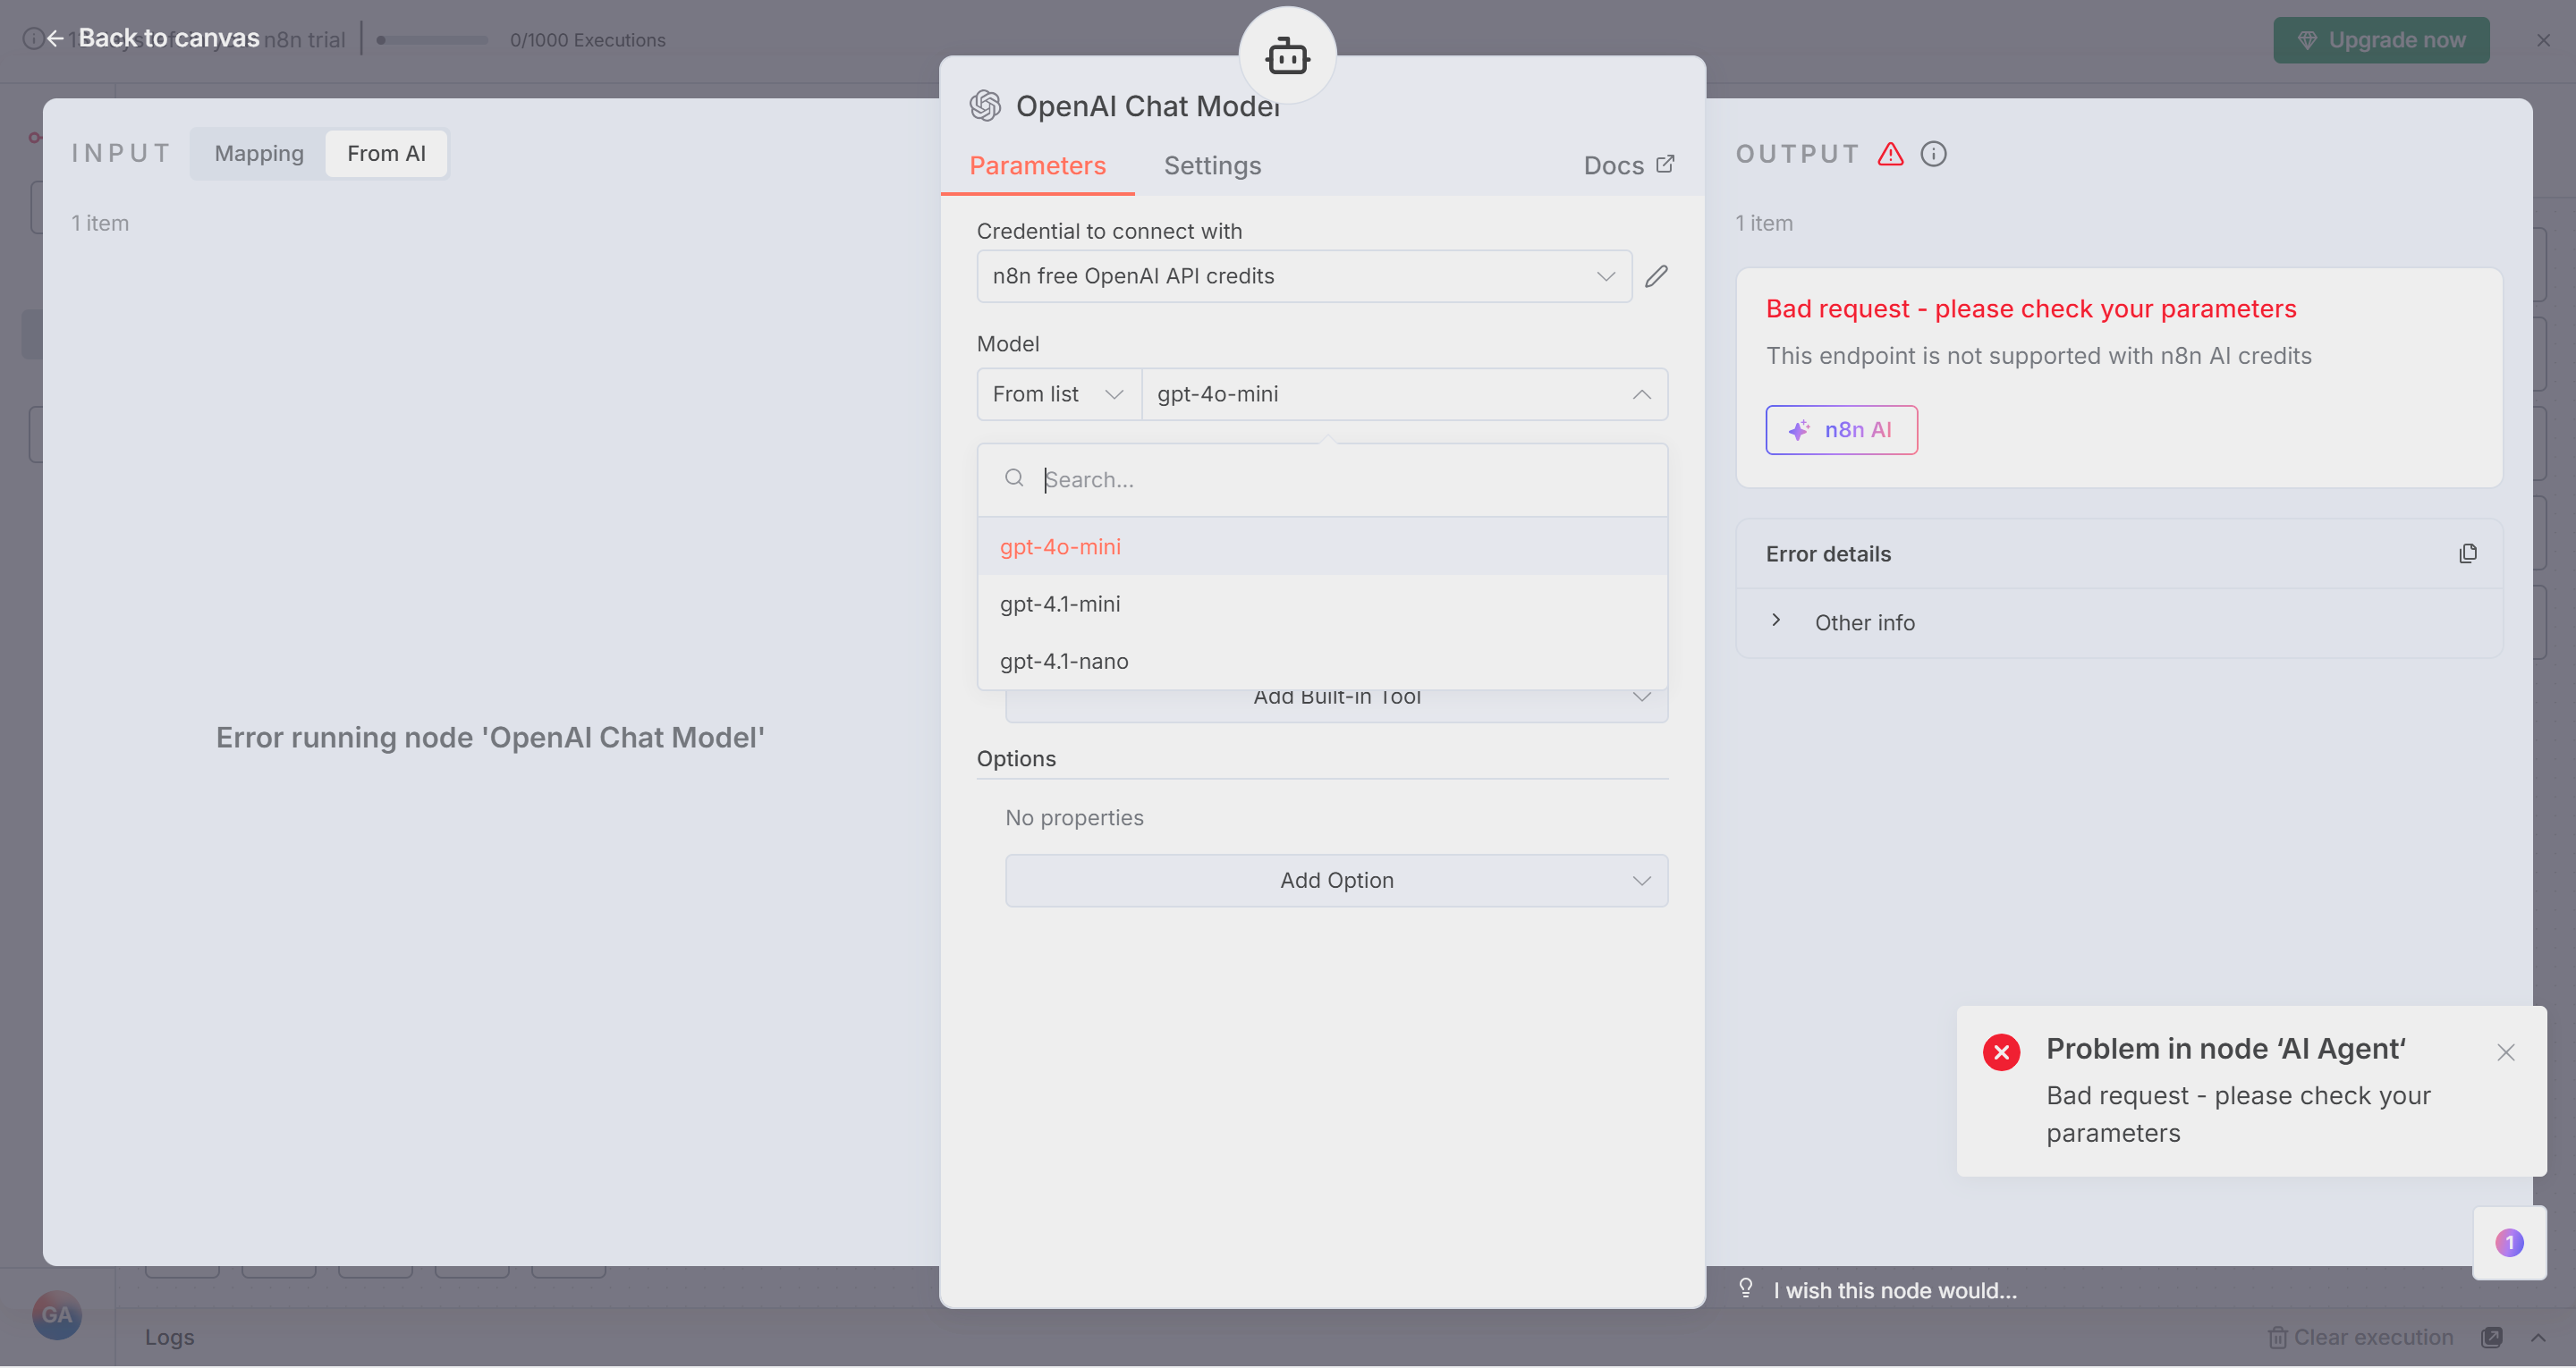
Task: Switch input view to Mapping
Action: (x=259, y=153)
